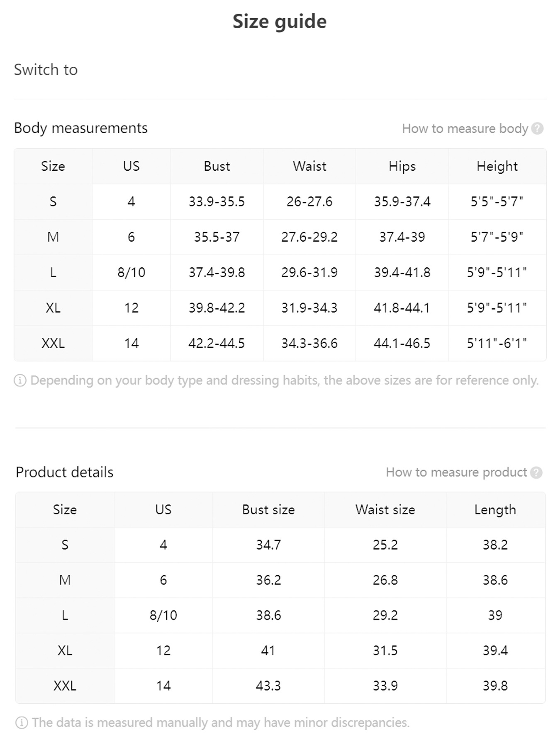Click the 'Length' column header in Product details
Viewport: 560px width, 746px height.
click(x=495, y=510)
